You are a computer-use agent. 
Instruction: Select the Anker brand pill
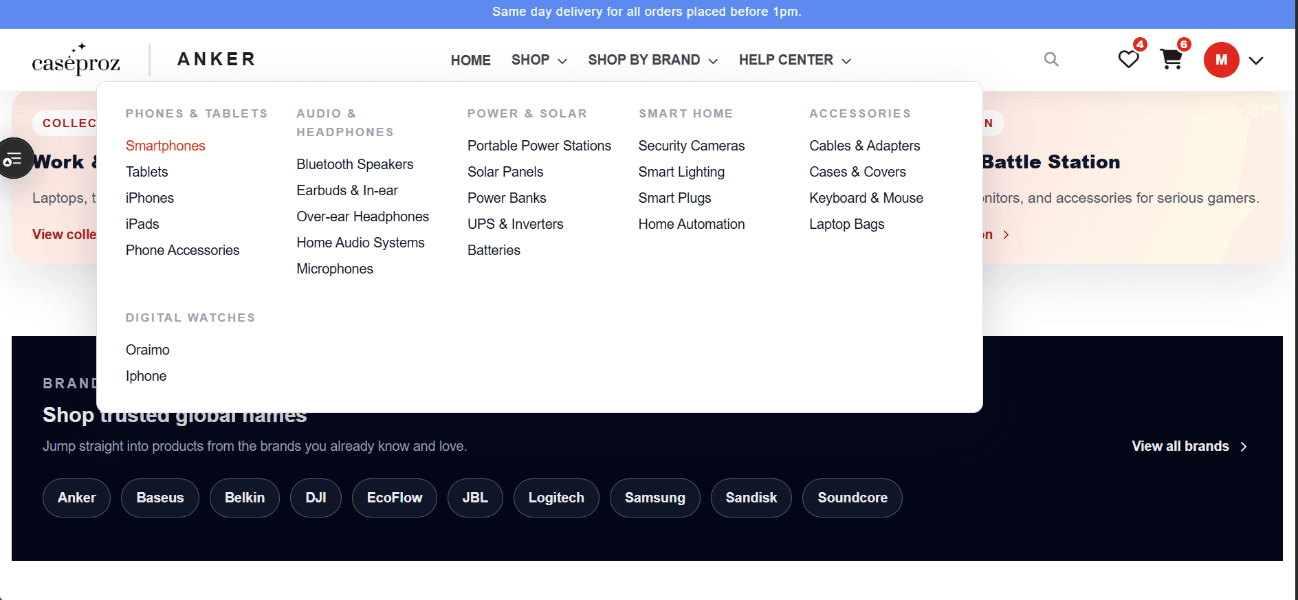[x=76, y=498]
